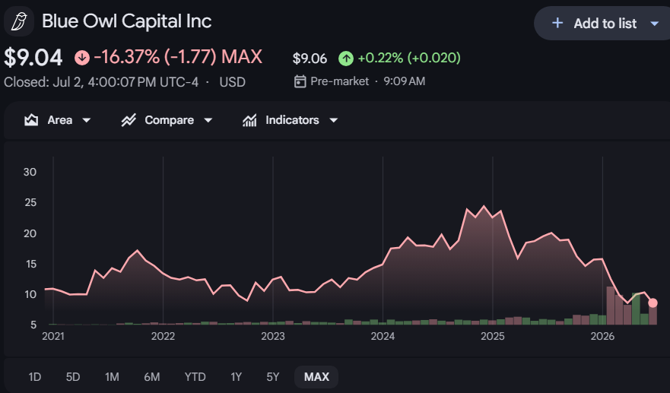Click the red down-arrow change icon
Image resolution: width=670 pixels, height=393 pixels.
tap(82, 58)
